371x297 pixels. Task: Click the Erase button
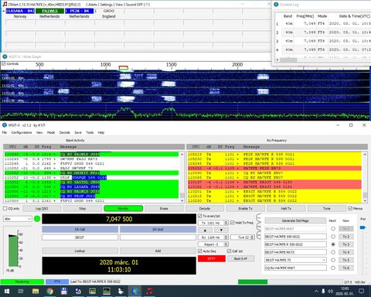pyautogui.click(x=164, y=208)
